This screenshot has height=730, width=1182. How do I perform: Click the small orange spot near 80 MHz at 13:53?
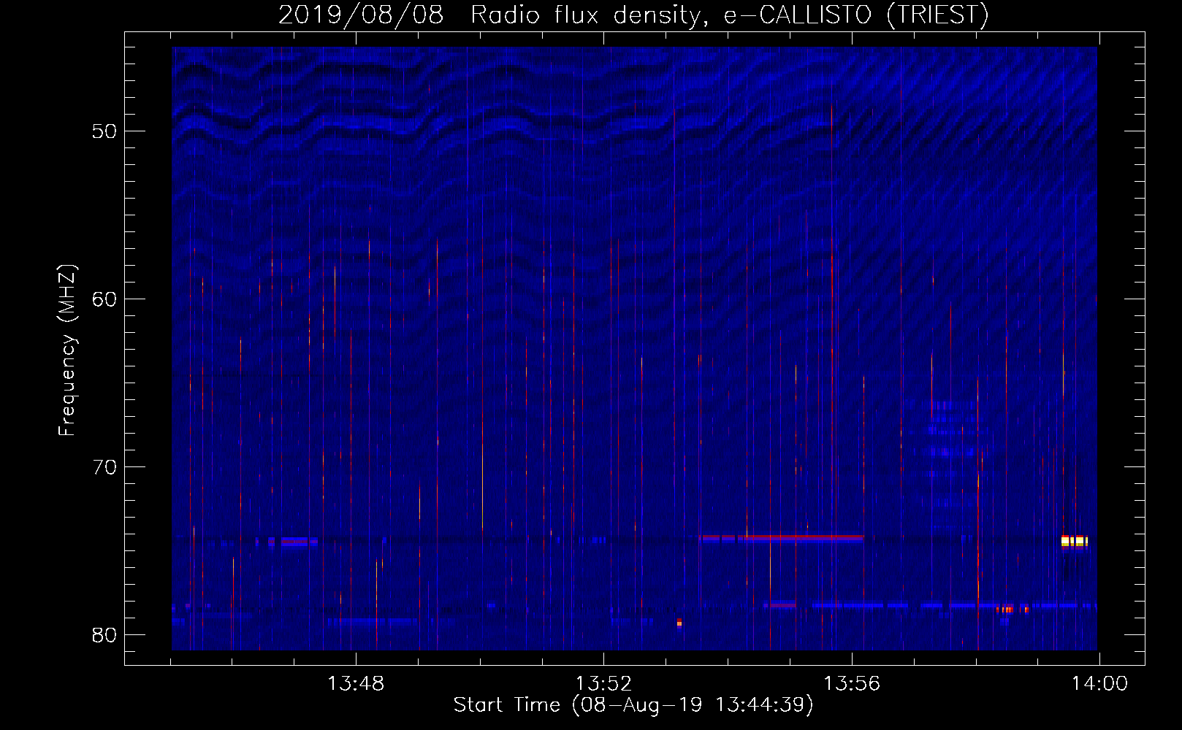(679, 623)
